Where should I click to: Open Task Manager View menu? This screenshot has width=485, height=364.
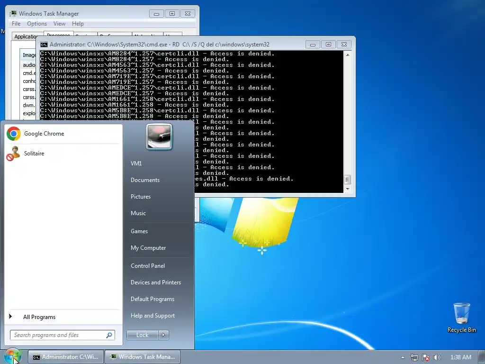(x=59, y=24)
